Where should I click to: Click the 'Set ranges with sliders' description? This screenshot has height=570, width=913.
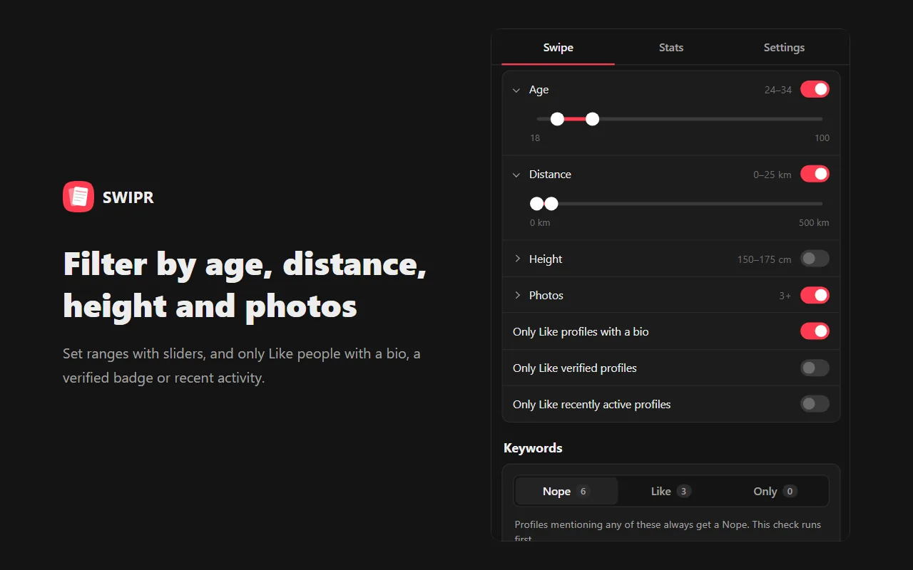tap(242, 366)
